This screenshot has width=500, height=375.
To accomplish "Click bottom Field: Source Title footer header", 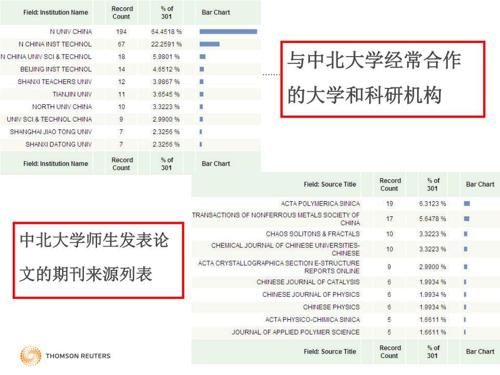I will [x=330, y=352].
